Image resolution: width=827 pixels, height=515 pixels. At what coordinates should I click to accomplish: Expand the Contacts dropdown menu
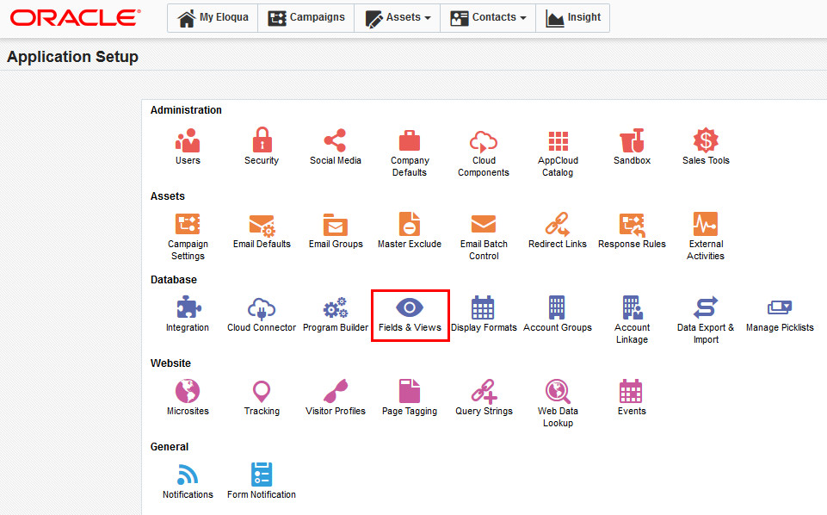click(x=488, y=18)
